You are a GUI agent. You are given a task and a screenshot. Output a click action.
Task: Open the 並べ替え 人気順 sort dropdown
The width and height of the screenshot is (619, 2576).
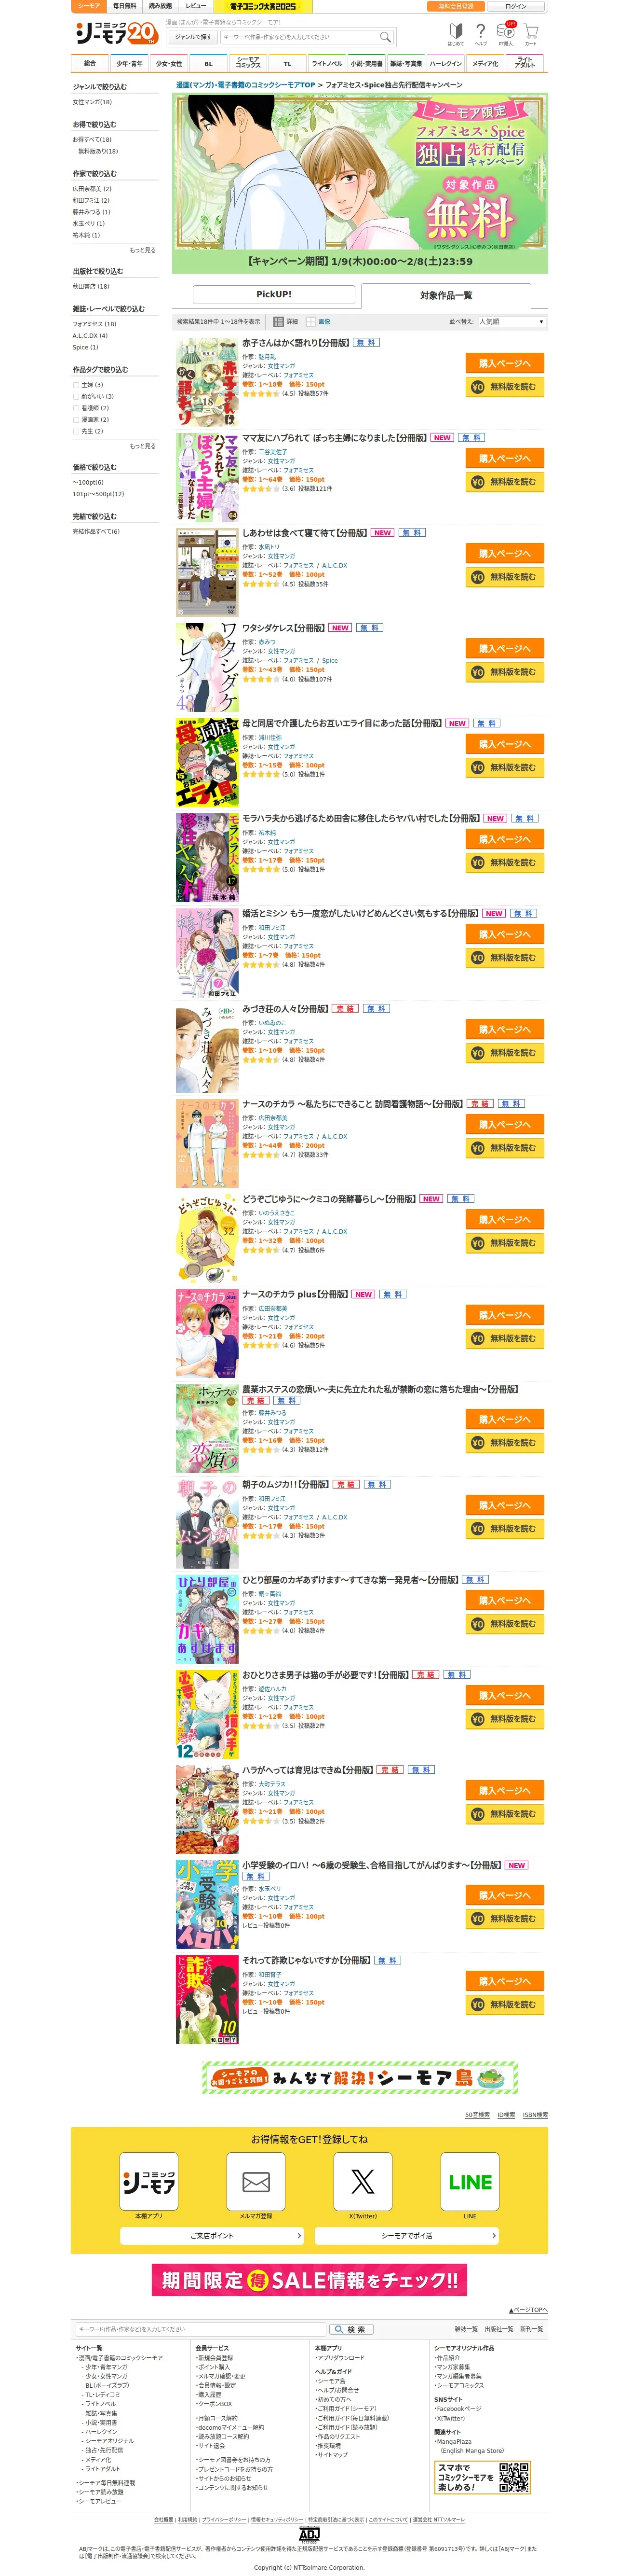511,322
